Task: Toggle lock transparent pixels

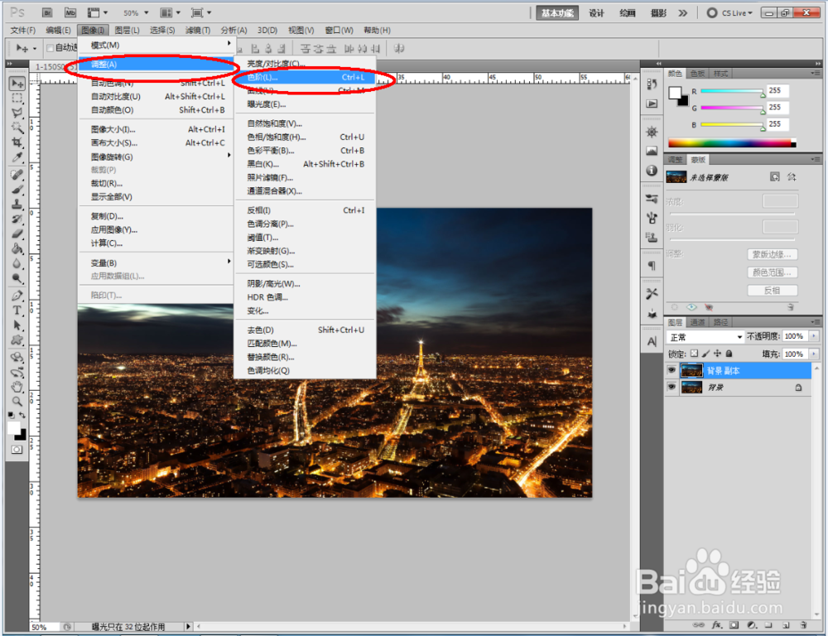Action: pos(694,354)
